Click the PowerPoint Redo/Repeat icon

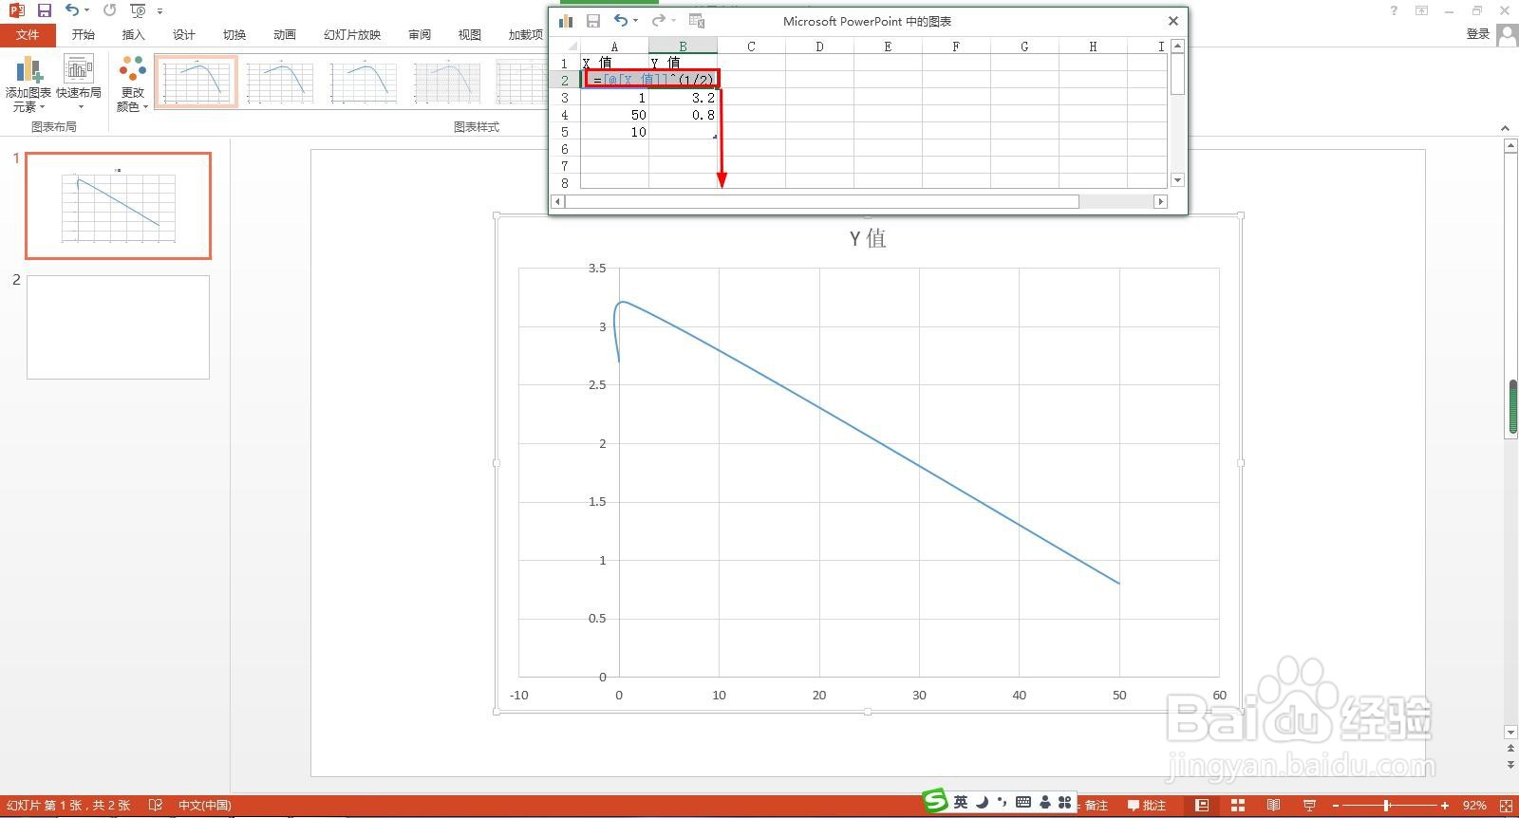(x=109, y=10)
